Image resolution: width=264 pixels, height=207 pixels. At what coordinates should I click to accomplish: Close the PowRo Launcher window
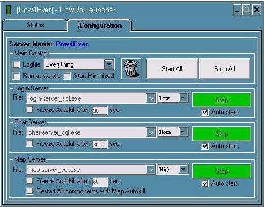257,10
